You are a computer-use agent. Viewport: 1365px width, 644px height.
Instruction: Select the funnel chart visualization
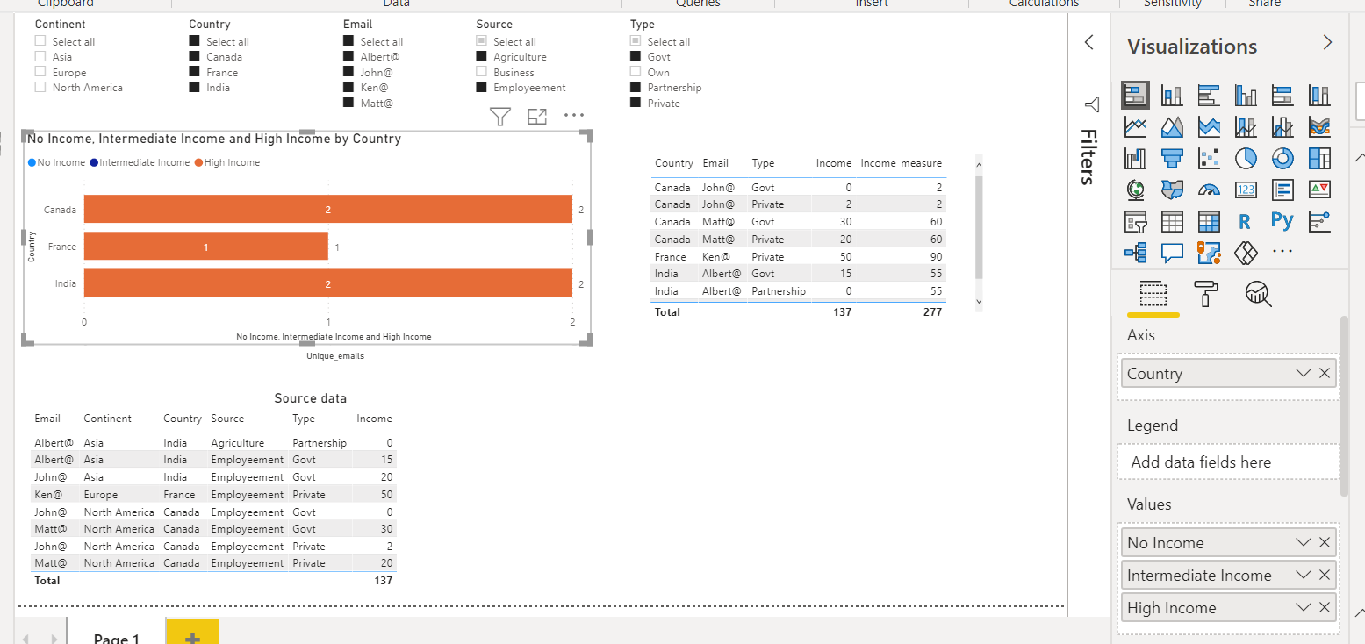click(x=1172, y=158)
